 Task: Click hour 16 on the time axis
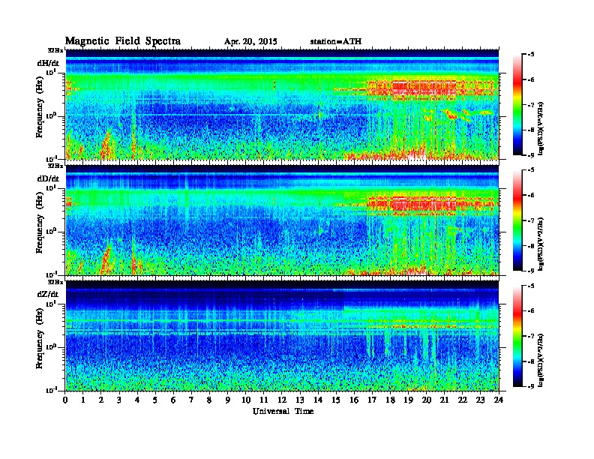(354, 400)
